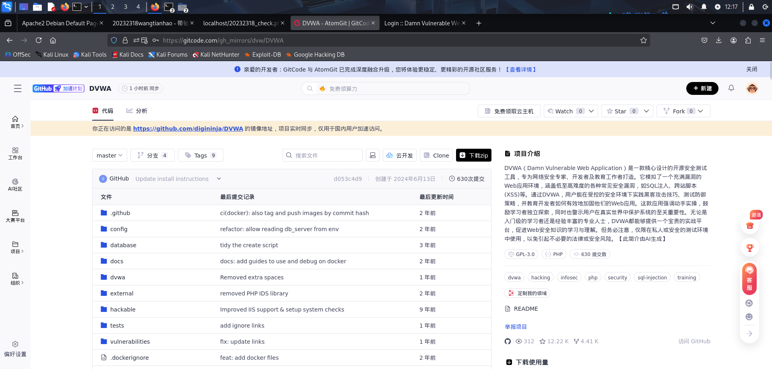Open the 访问 GitHub link
Viewport: 772px width, 369px height.
point(694,341)
